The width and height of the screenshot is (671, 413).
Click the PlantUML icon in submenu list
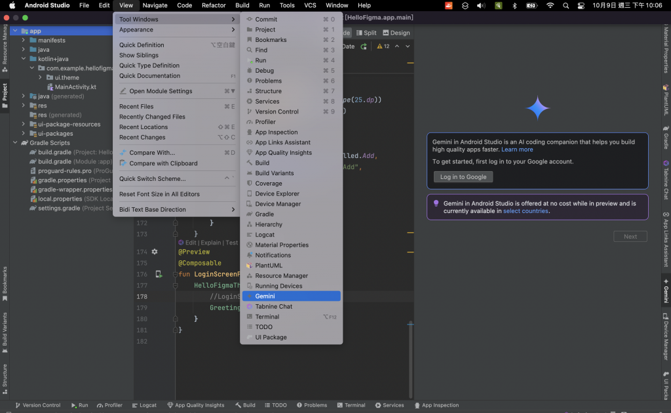tap(250, 265)
